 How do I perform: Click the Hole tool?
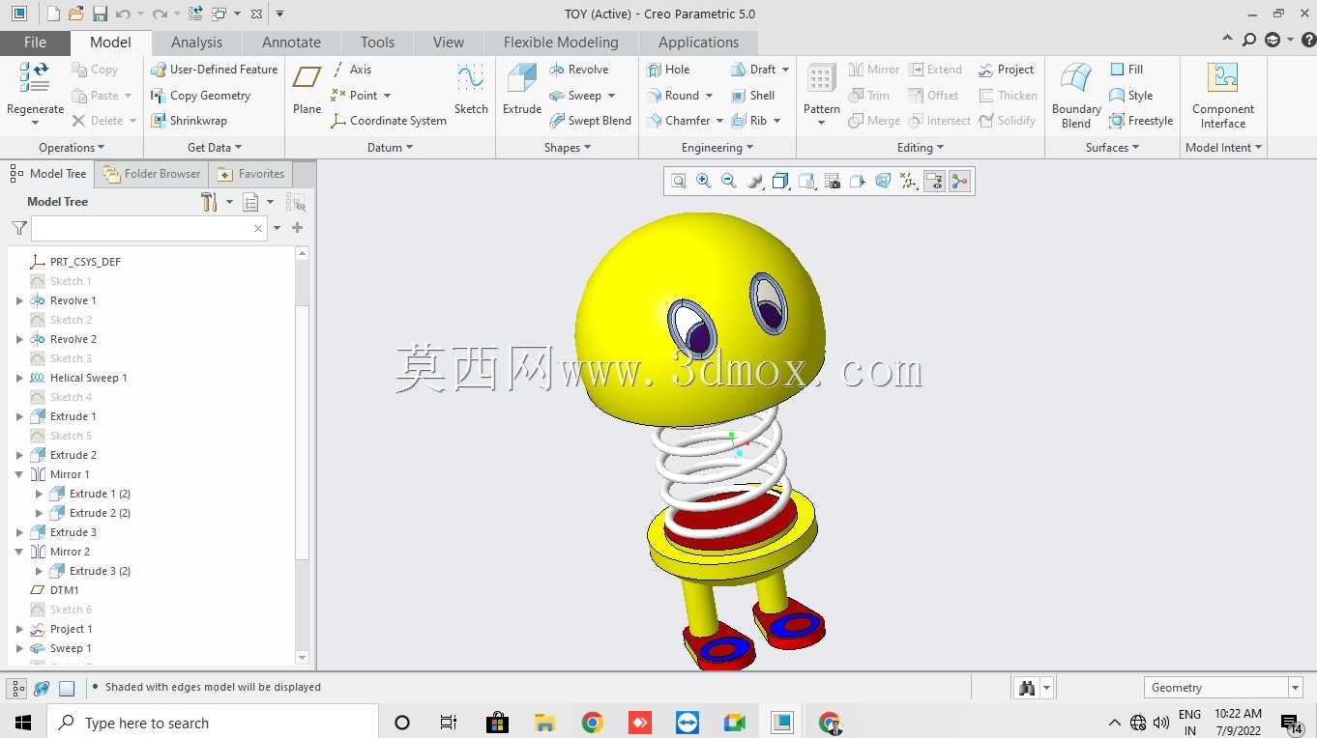point(668,70)
